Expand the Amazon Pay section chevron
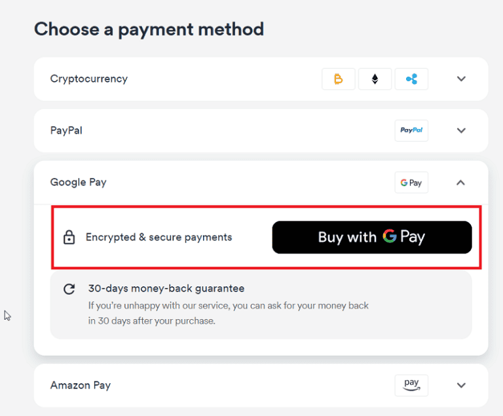The width and height of the screenshot is (503, 416). click(x=461, y=385)
